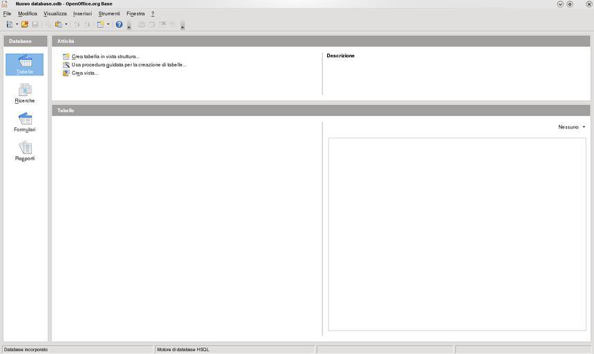594x354 pixels.
Task: Start 'Usa procedura guidata per la creazione di tabelle...'
Action: [x=129, y=65]
